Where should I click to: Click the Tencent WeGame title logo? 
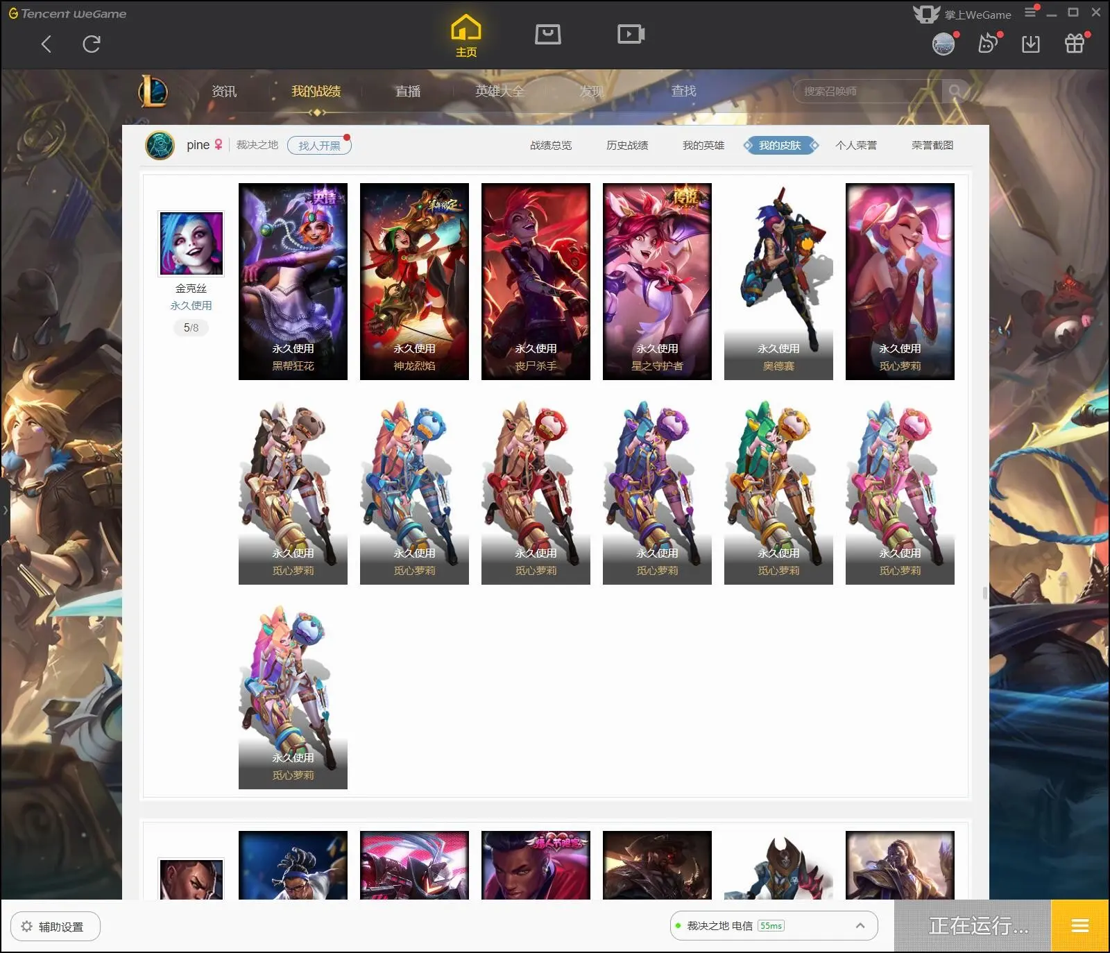click(67, 13)
